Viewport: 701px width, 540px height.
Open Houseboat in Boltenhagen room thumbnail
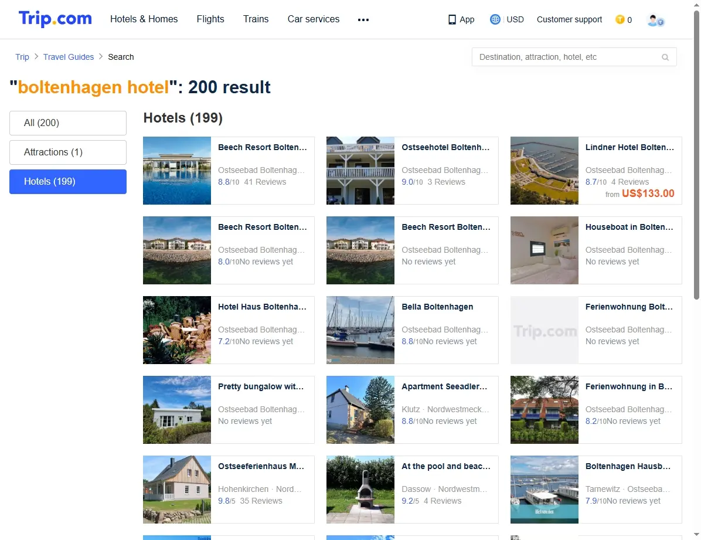[545, 250]
